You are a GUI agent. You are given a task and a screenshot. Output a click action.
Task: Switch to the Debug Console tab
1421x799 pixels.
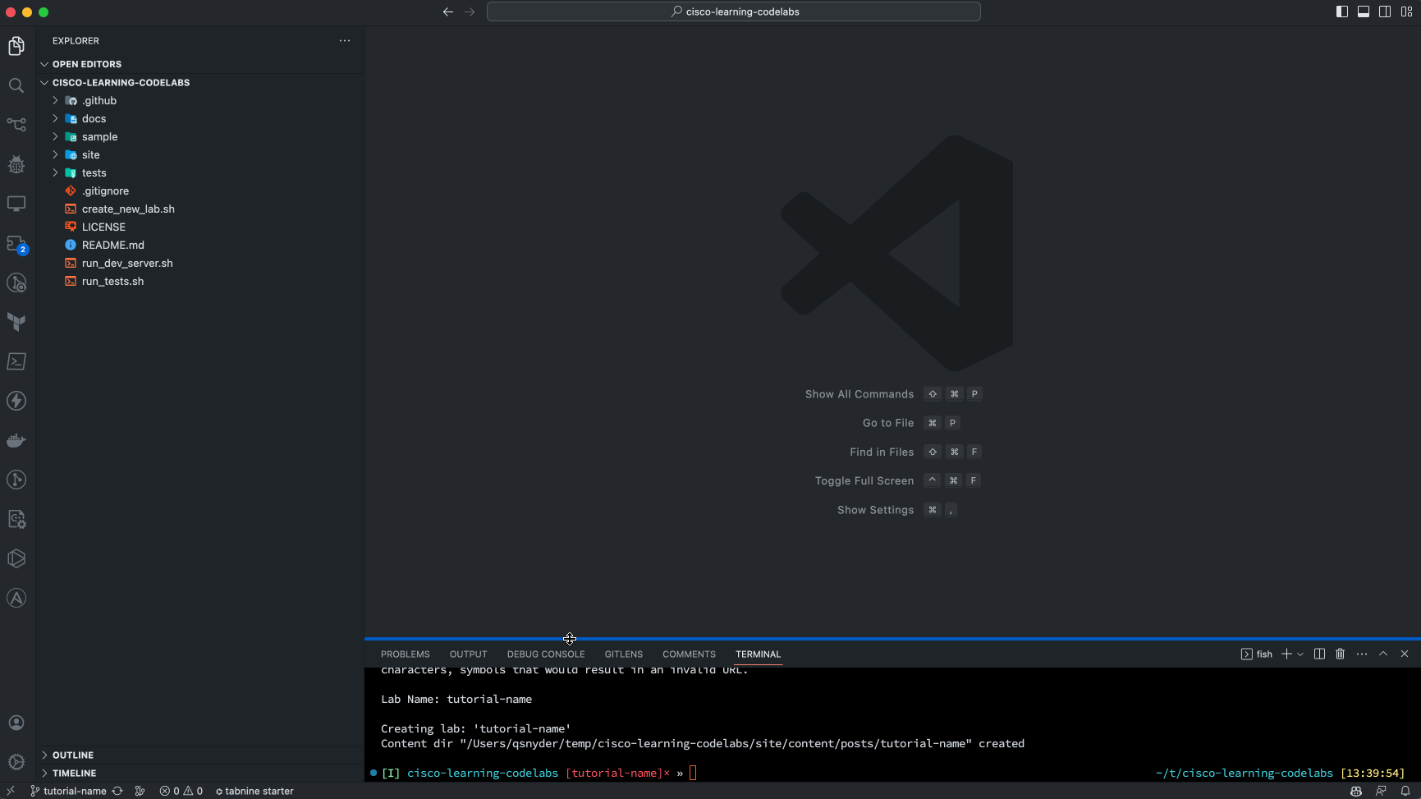click(x=546, y=654)
